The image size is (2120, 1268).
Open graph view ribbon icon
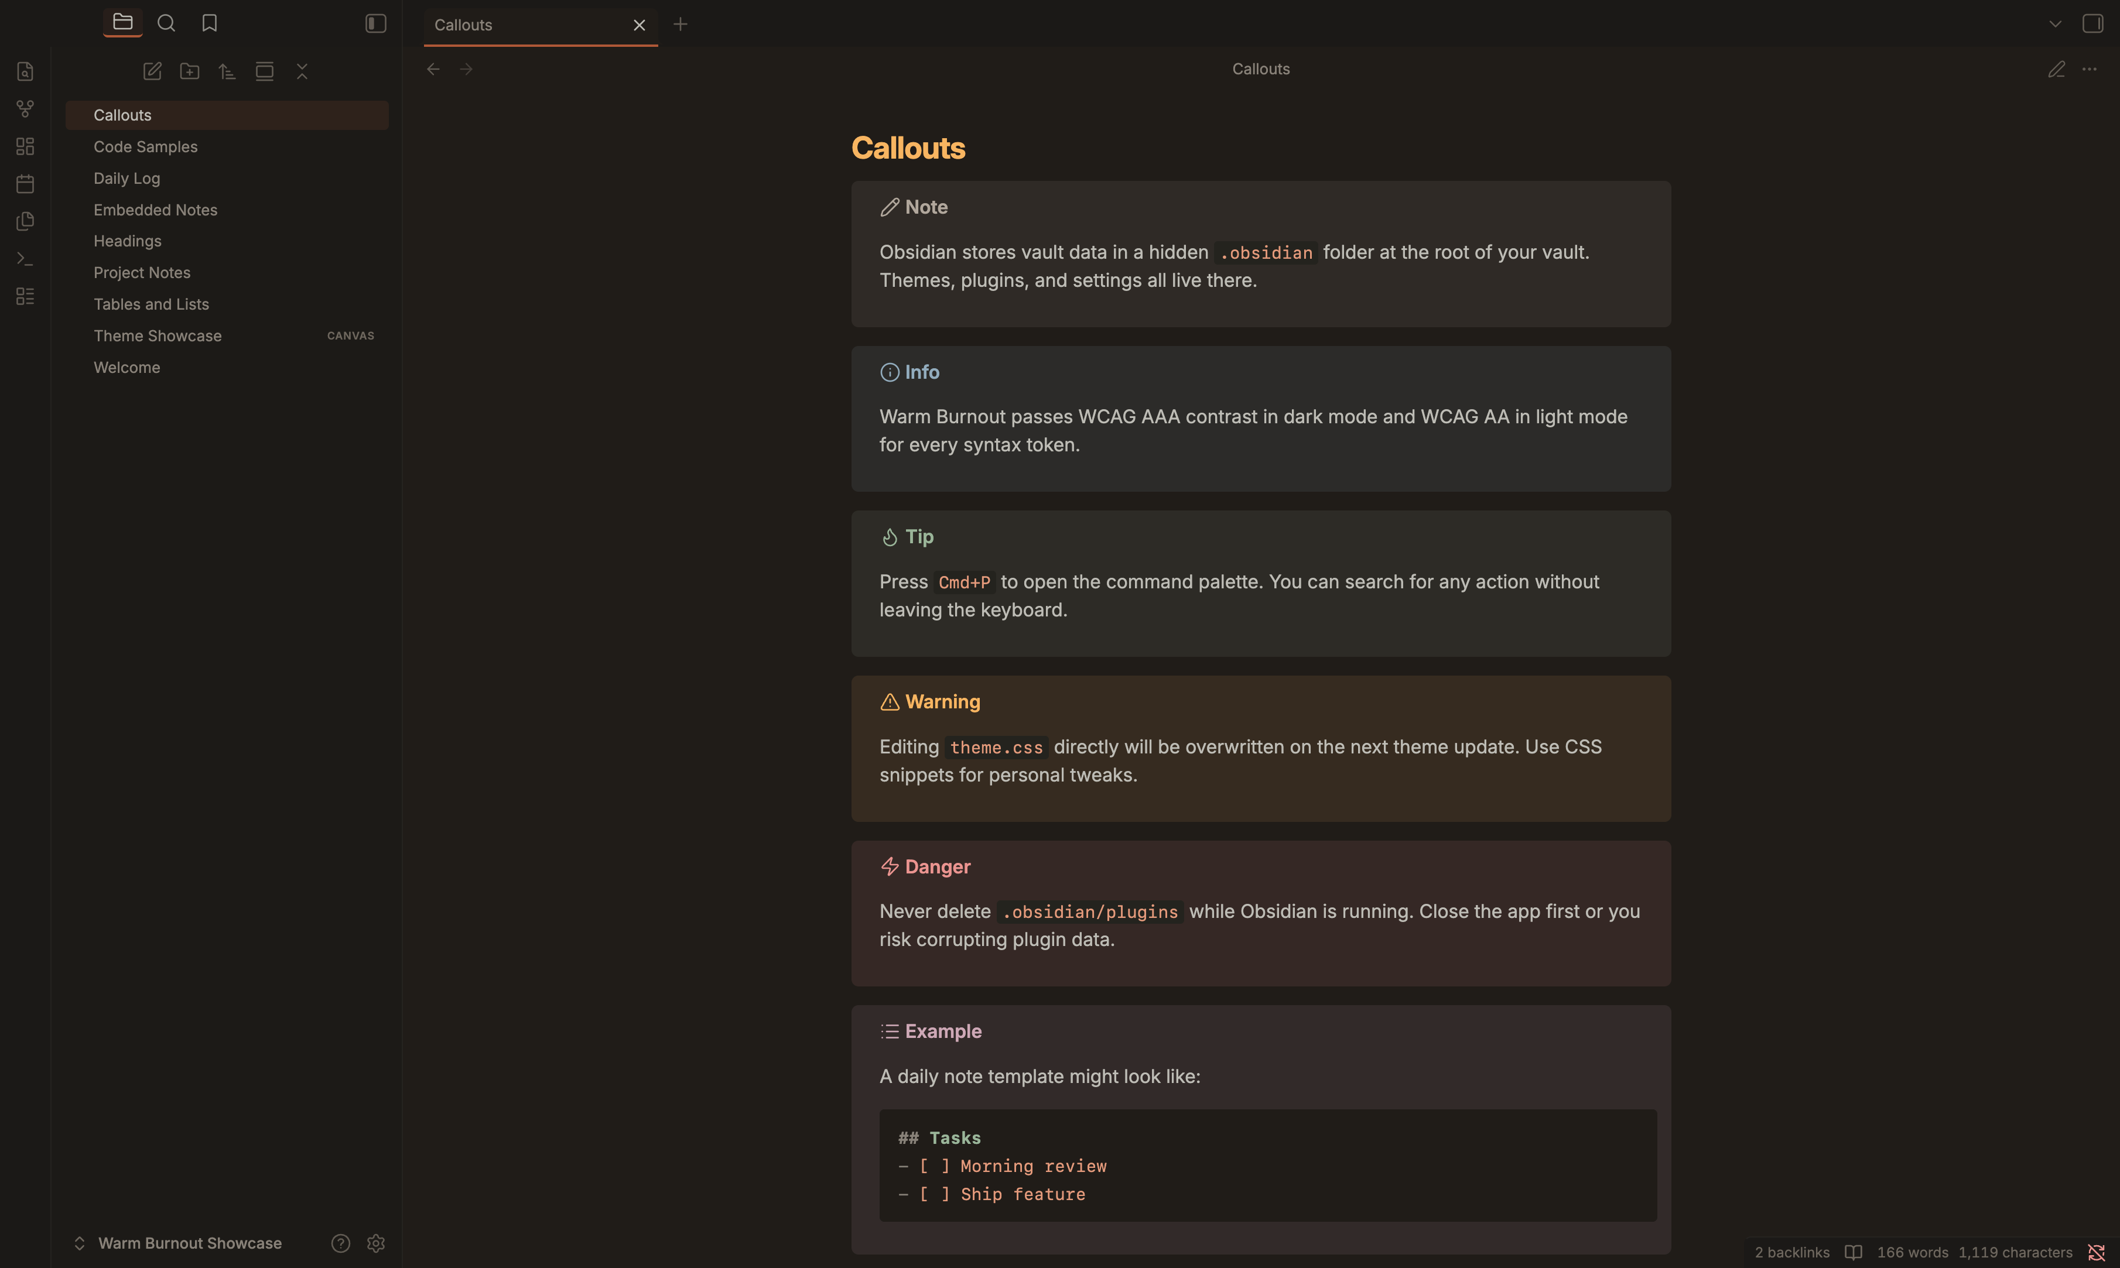click(26, 108)
